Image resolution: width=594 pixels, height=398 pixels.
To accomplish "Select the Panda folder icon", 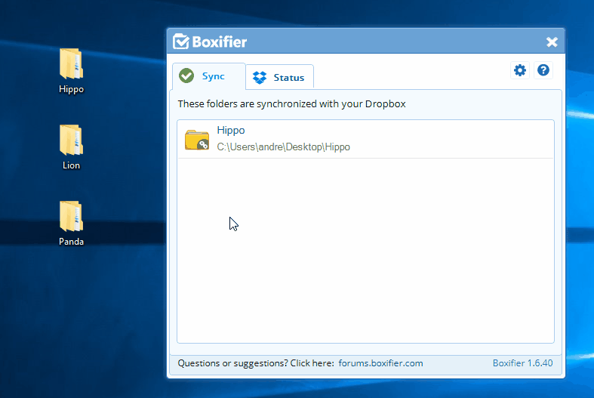I will pos(71,216).
